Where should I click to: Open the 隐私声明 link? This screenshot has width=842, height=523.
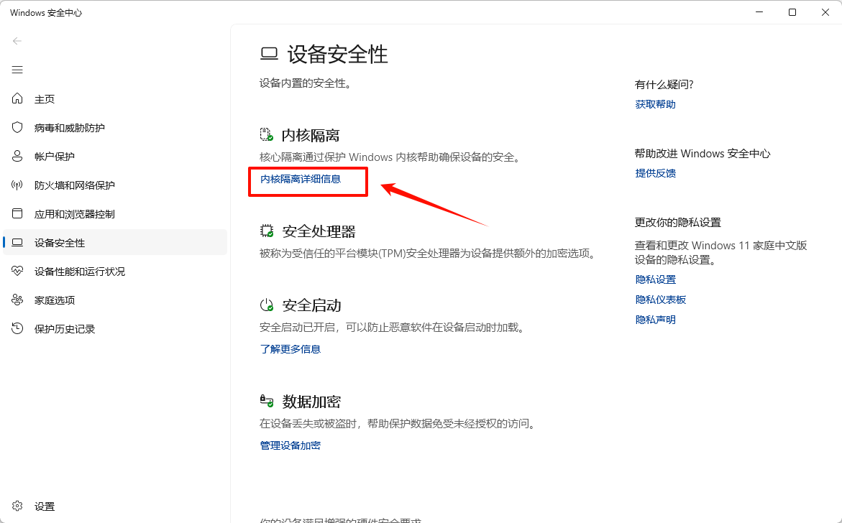tap(655, 320)
